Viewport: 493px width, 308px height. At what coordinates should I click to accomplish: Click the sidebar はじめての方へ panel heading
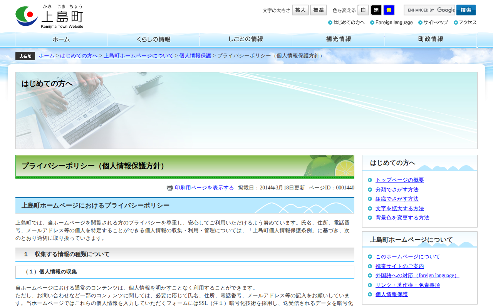[420, 163]
